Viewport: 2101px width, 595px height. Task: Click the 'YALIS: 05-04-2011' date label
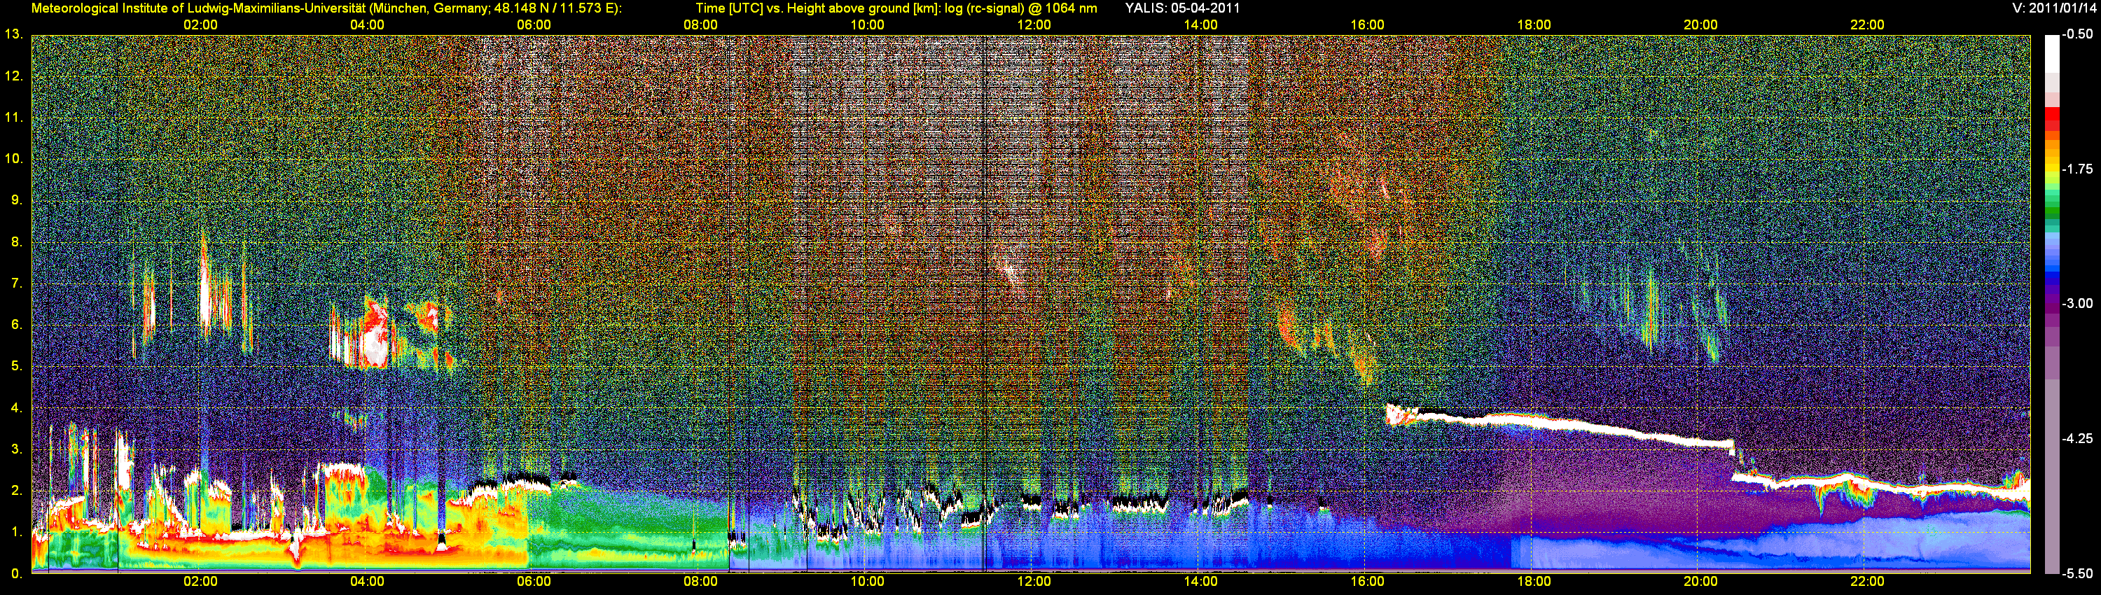(1183, 8)
